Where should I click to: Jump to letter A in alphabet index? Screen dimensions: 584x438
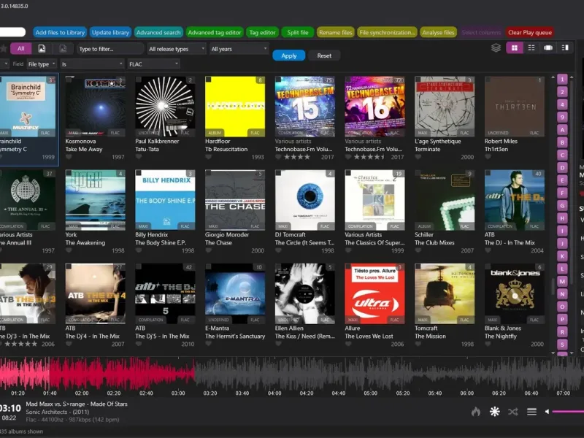[x=562, y=130]
